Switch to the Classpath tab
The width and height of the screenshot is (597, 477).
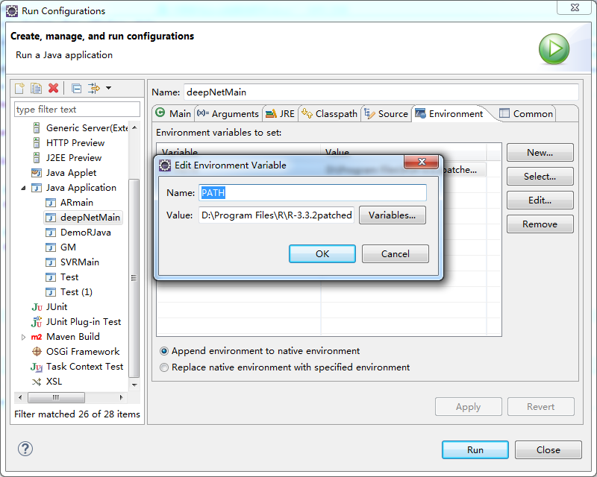(329, 113)
